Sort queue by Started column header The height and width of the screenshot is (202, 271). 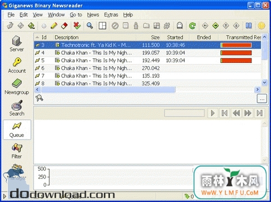[x=175, y=37]
